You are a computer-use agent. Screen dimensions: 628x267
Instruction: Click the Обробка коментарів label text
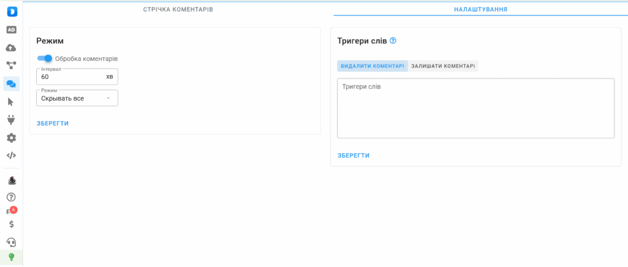pos(86,58)
